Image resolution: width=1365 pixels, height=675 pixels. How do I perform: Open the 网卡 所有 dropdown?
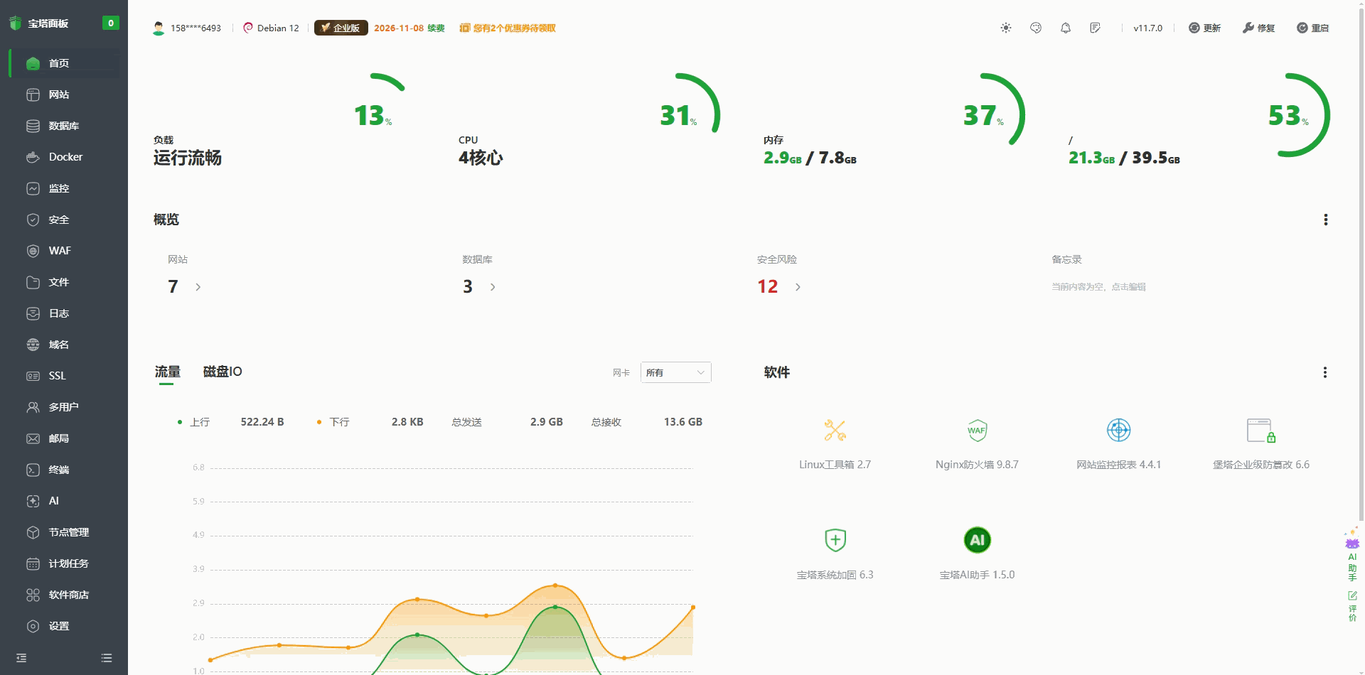click(x=674, y=372)
